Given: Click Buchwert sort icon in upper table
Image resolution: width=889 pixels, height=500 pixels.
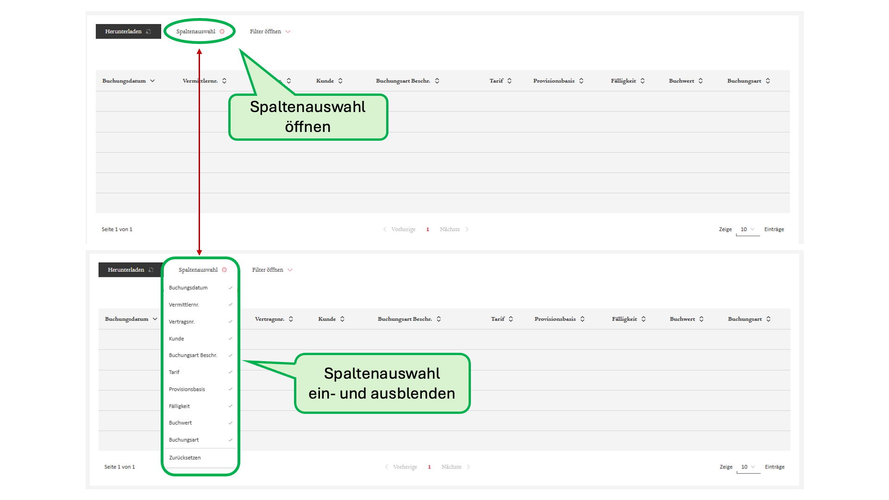Looking at the screenshot, I should (x=701, y=81).
